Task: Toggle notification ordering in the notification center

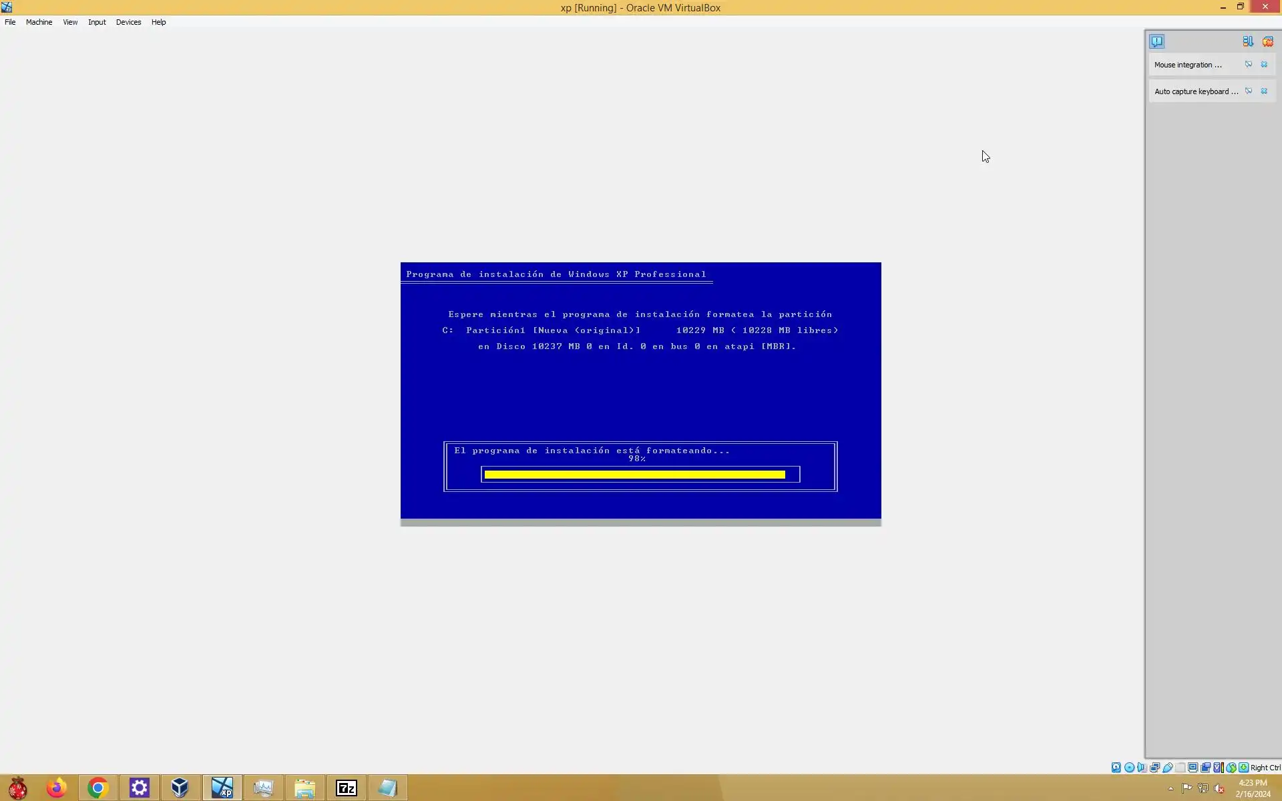Action: point(1247,41)
